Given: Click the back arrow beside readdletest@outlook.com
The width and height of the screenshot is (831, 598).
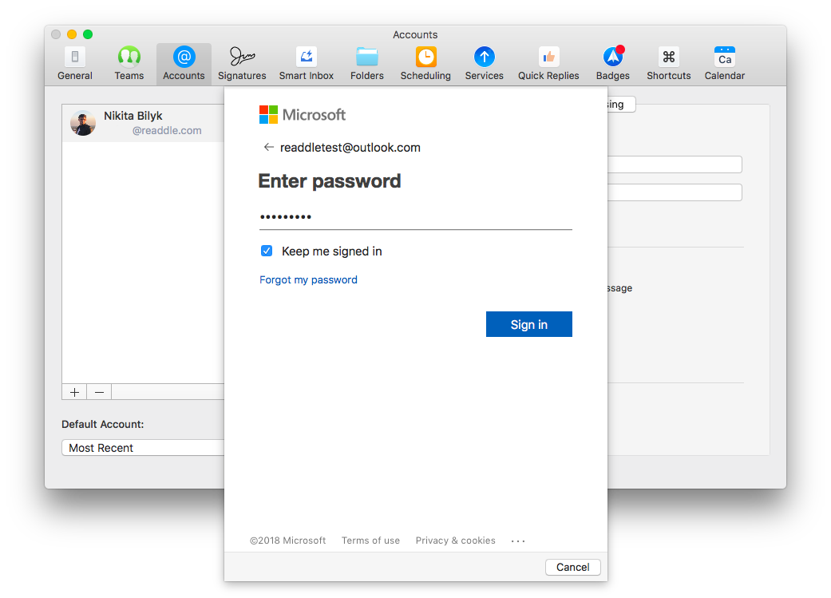Looking at the screenshot, I should [x=269, y=148].
